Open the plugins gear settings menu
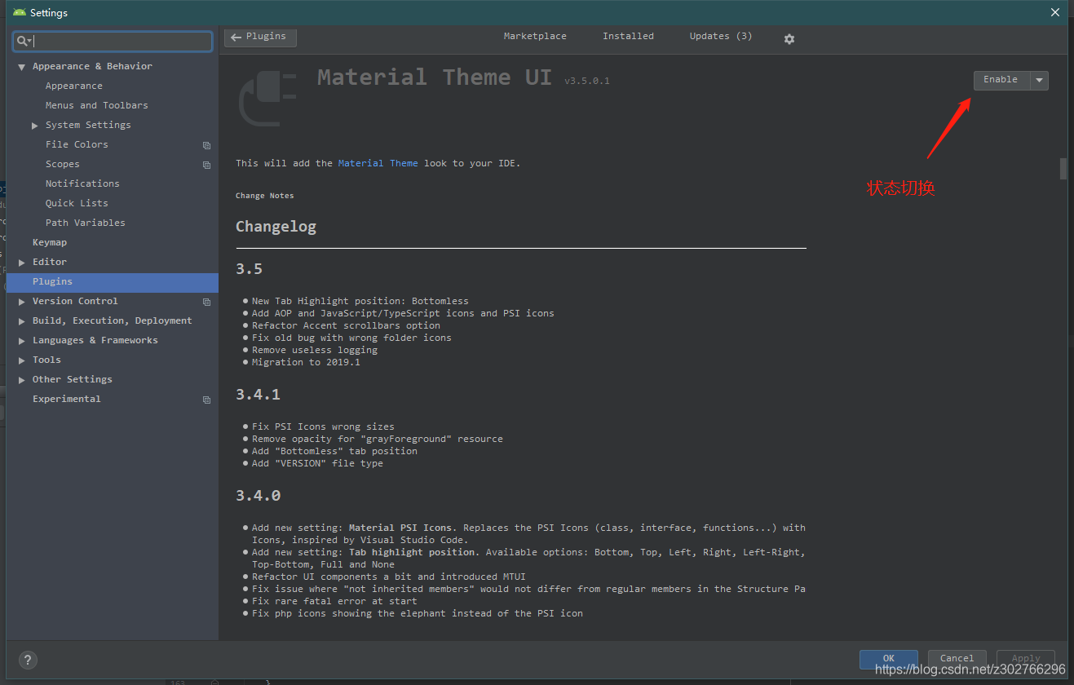The image size is (1074, 685). click(x=789, y=39)
